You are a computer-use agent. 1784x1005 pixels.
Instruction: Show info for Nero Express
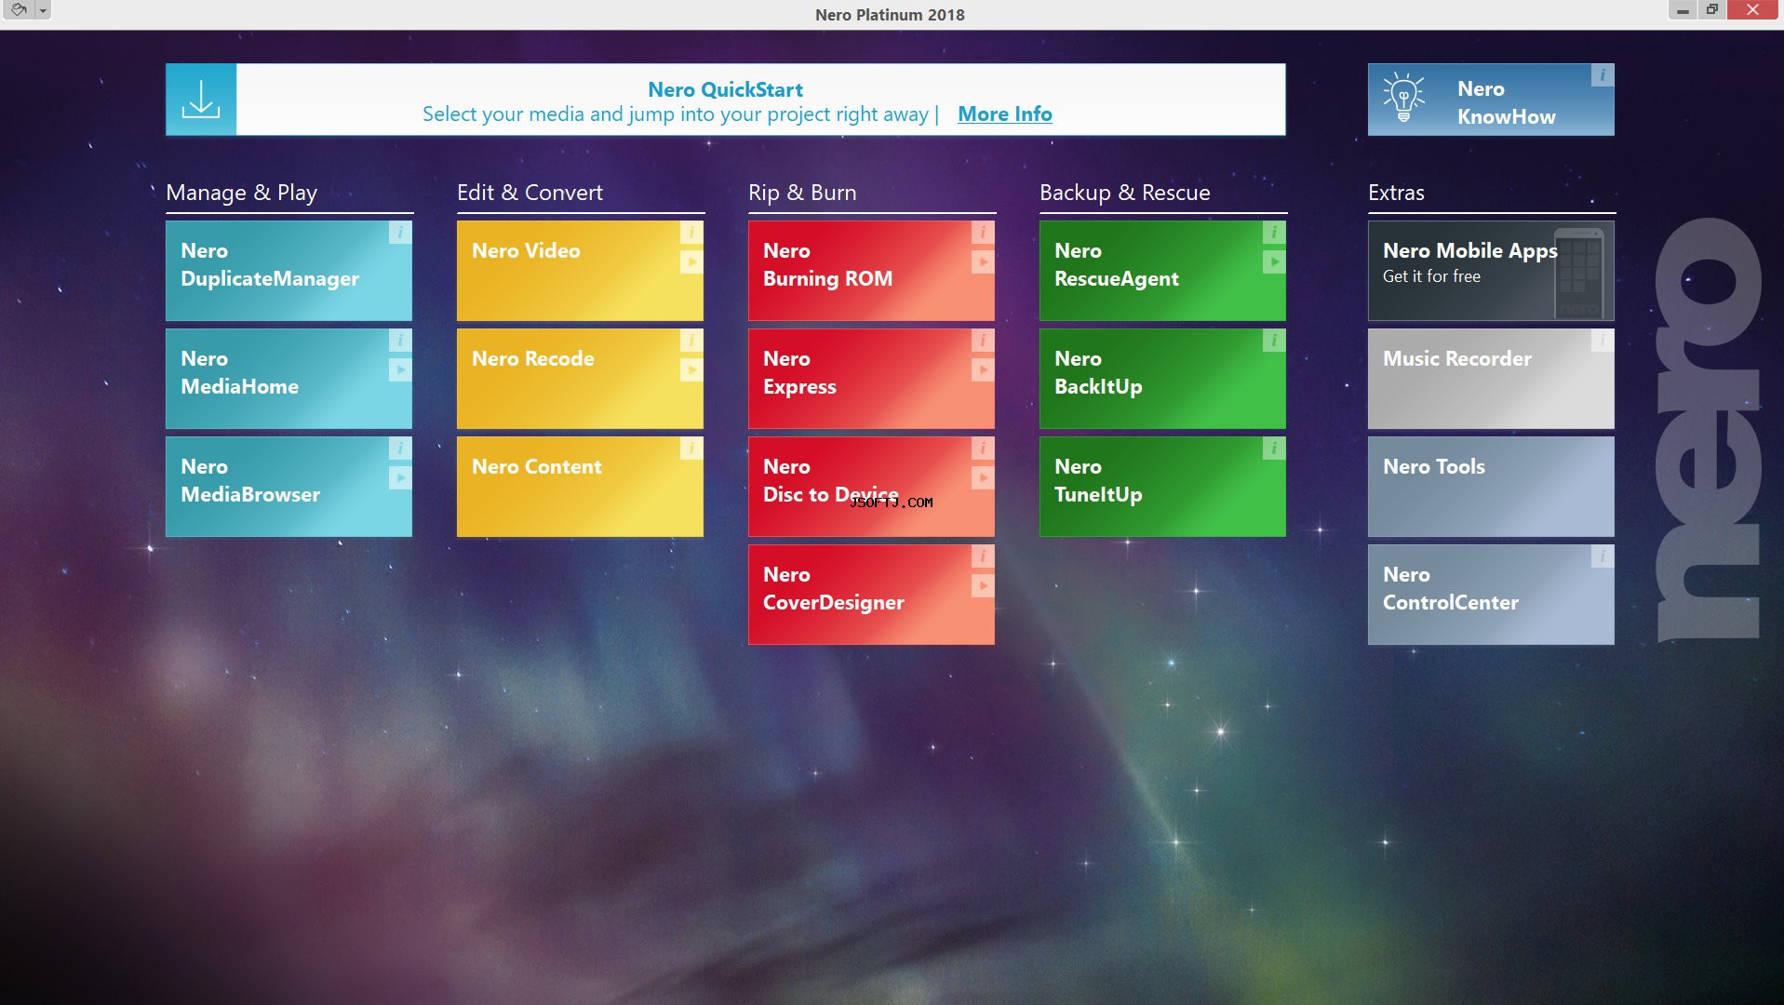point(983,341)
